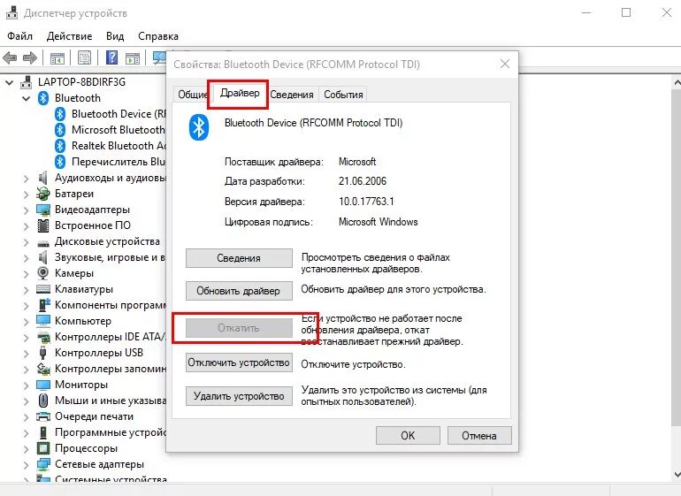Open the Справка menu
The image size is (681, 496).
pos(158,36)
